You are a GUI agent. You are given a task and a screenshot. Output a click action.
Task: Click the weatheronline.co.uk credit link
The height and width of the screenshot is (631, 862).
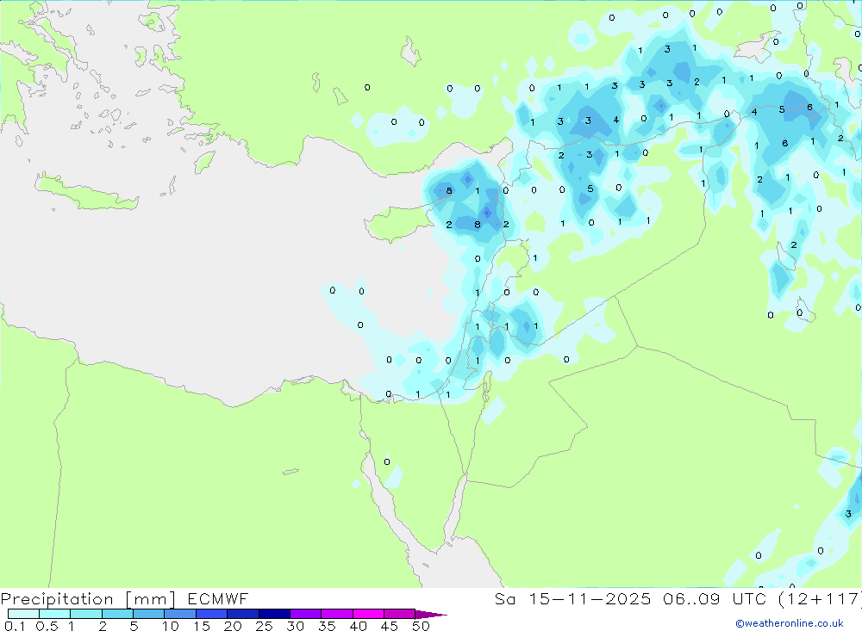pos(790,623)
